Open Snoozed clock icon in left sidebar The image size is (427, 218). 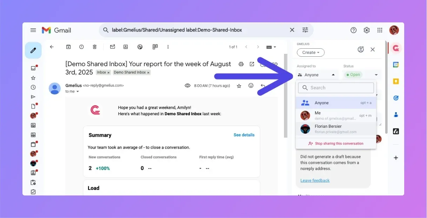[33, 87]
